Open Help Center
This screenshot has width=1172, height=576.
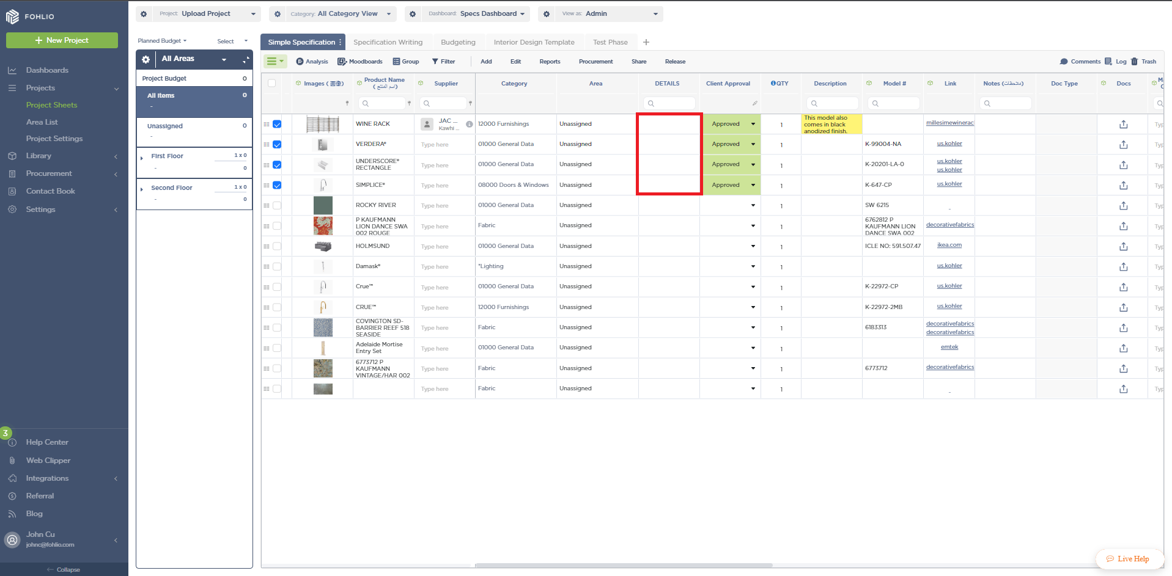point(47,442)
